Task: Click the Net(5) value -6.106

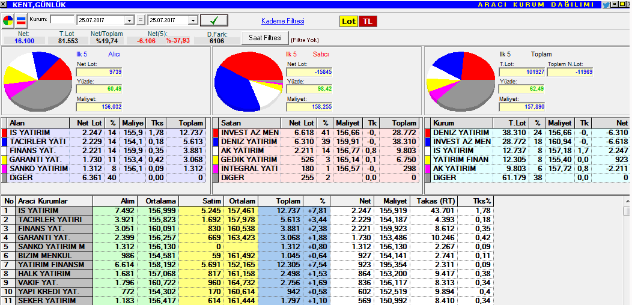Action: point(145,41)
